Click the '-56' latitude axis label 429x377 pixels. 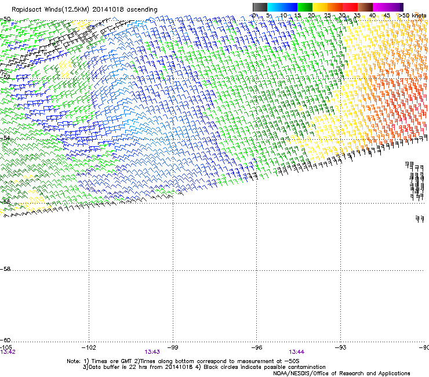(5, 202)
